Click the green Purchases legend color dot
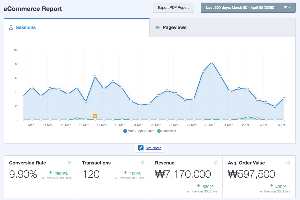Image resolution: width=300 pixels, height=200 pixels. (159, 131)
